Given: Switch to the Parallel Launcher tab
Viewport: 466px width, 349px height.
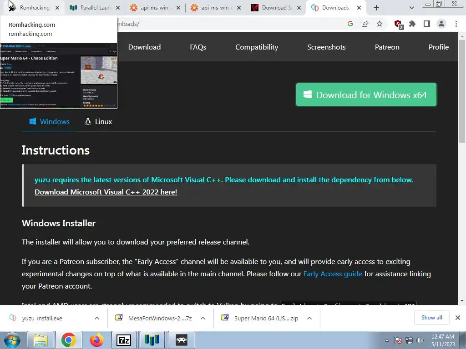Looking at the screenshot, I should 95,8.
